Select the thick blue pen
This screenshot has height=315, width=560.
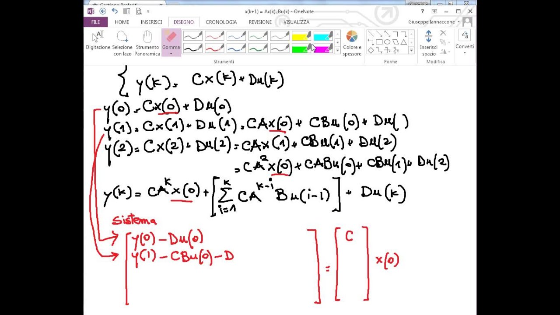click(x=236, y=48)
